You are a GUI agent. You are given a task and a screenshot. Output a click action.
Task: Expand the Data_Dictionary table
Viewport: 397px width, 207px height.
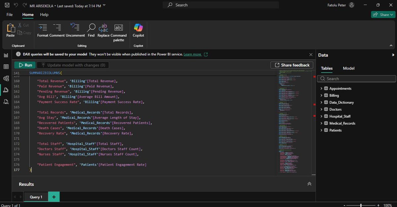pyautogui.click(x=321, y=102)
